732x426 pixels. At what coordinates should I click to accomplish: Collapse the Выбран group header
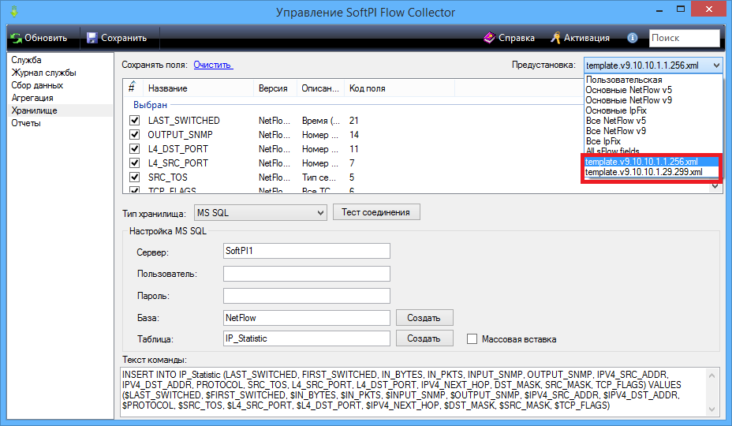150,105
